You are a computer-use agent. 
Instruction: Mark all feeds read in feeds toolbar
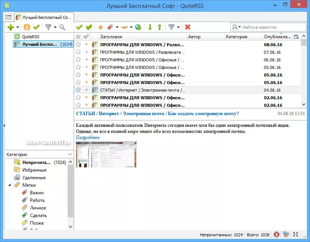[x=36, y=27]
